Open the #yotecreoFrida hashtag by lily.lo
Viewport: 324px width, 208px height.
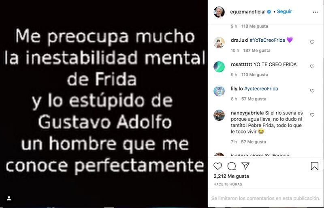261,88
